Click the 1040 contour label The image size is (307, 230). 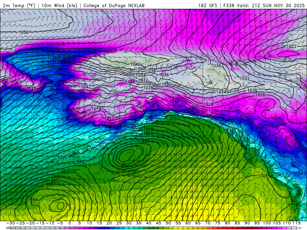[140, 69]
